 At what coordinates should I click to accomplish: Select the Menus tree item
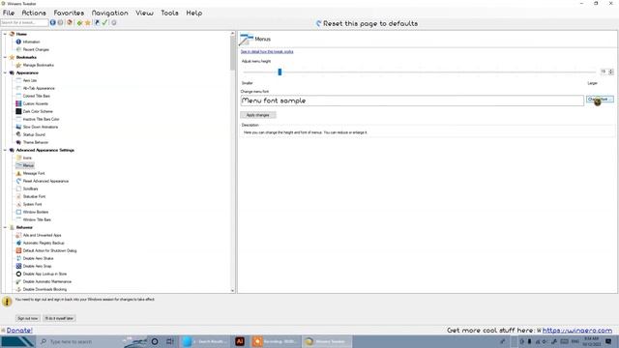[28, 165]
